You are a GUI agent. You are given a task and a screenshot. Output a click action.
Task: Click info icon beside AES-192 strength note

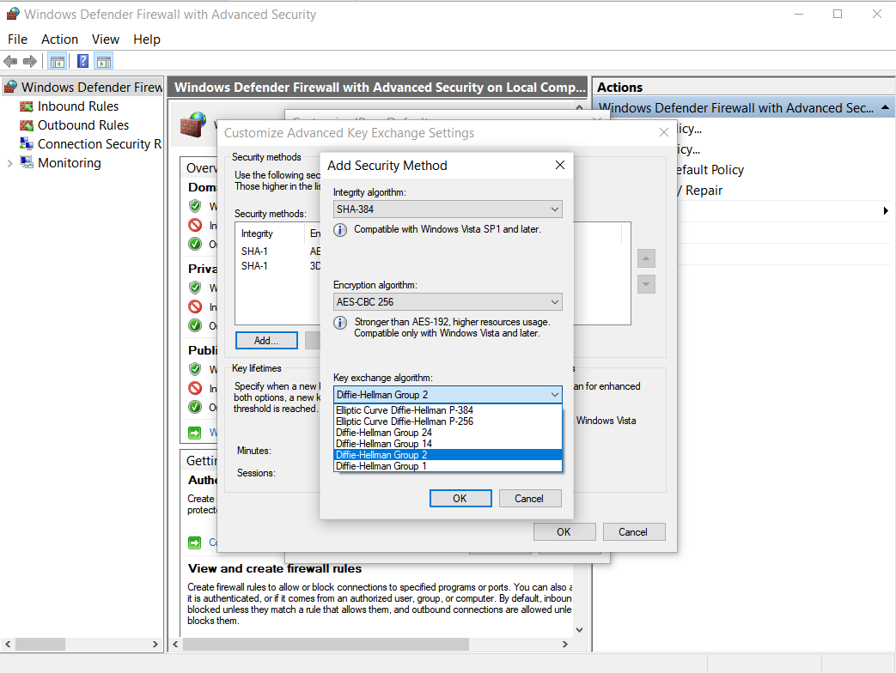340,323
